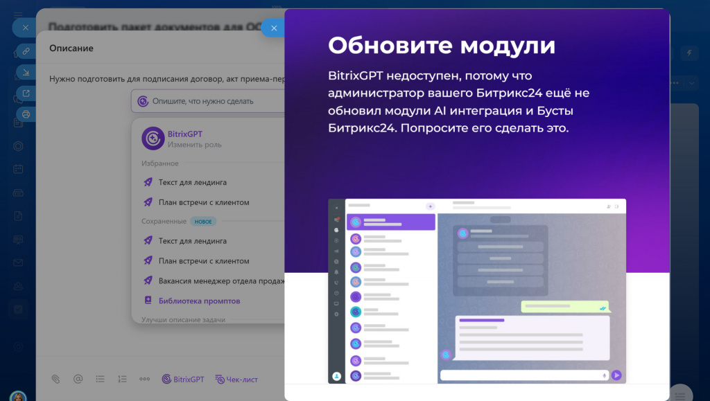710x401 pixels.
Task: Mention a colleague with the @ icon
Action: click(78, 379)
